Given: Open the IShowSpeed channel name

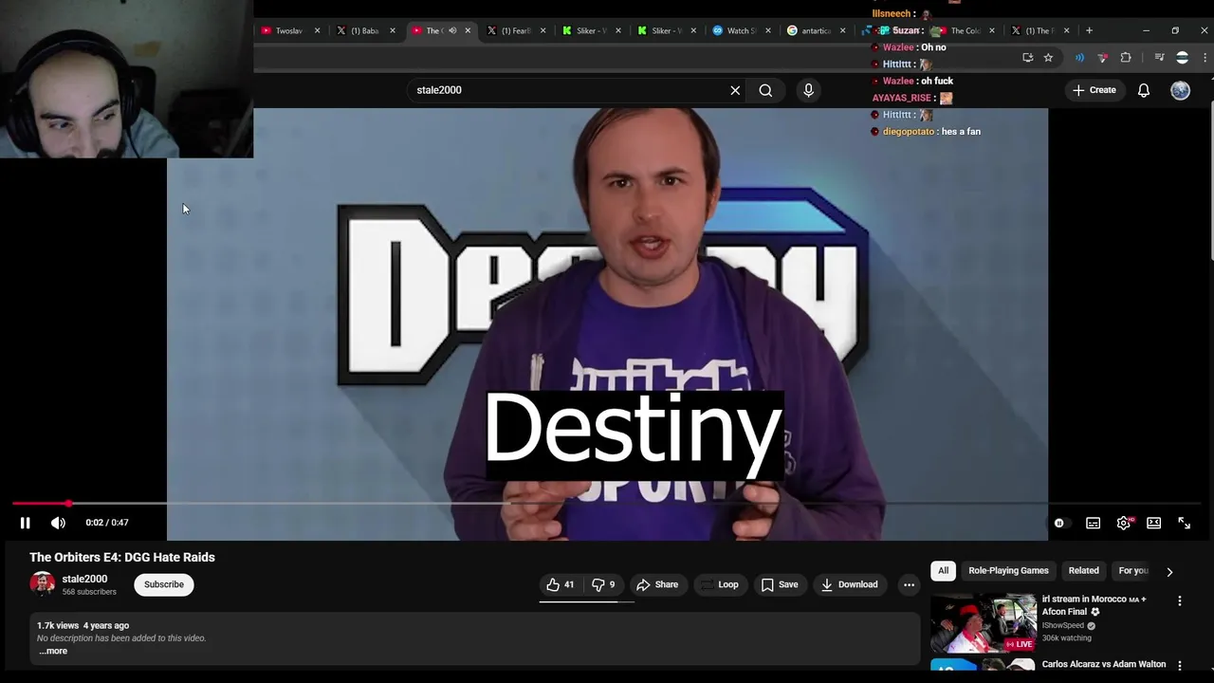Looking at the screenshot, I should coord(1063,626).
